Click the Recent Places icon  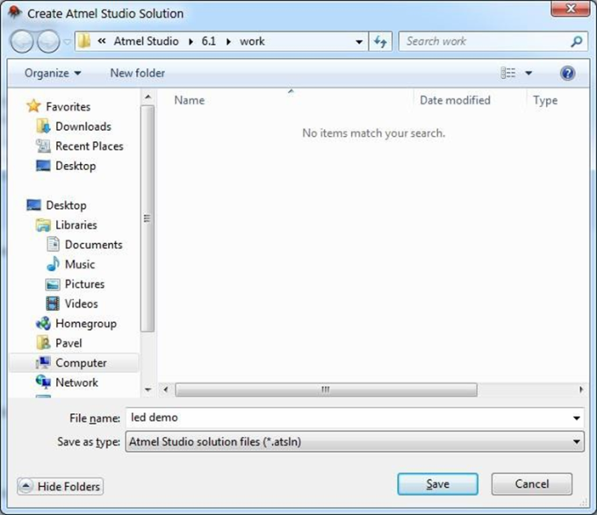point(43,146)
